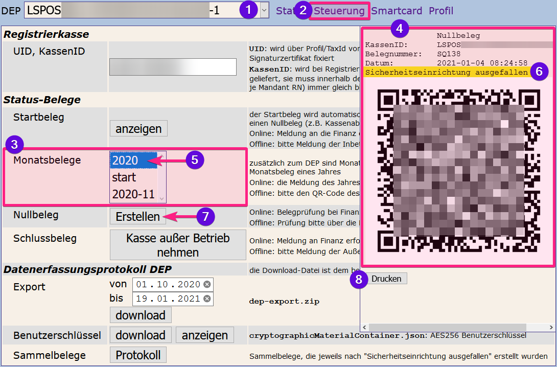
Task: Click the receipt panel scroll-left arrow
Action: [364, 327]
